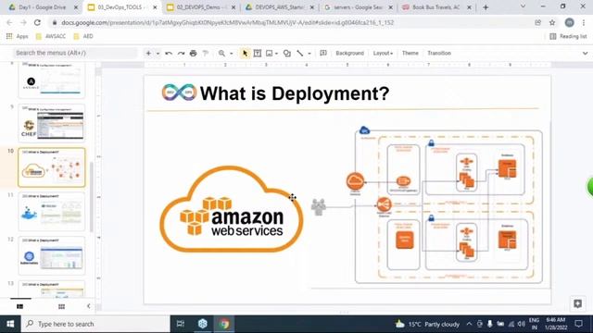Select slide 9 Chef thumbnail
Image resolution: width=593 pixels, height=333 pixels.
[52, 123]
